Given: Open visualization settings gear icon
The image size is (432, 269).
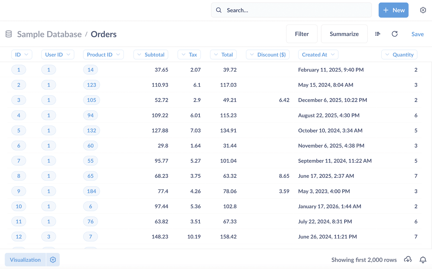Looking at the screenshot, I should [x=53, y=260].
